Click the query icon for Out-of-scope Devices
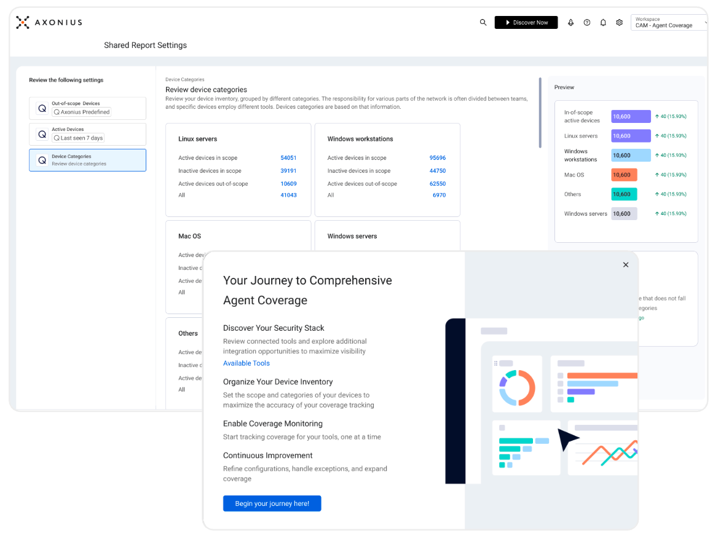This screenshot has width=718, height=541. (x=42, y=108)
